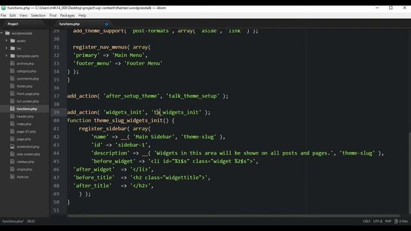Open index.php from the tree
The image size is (411, 231).
coord(24,124)
